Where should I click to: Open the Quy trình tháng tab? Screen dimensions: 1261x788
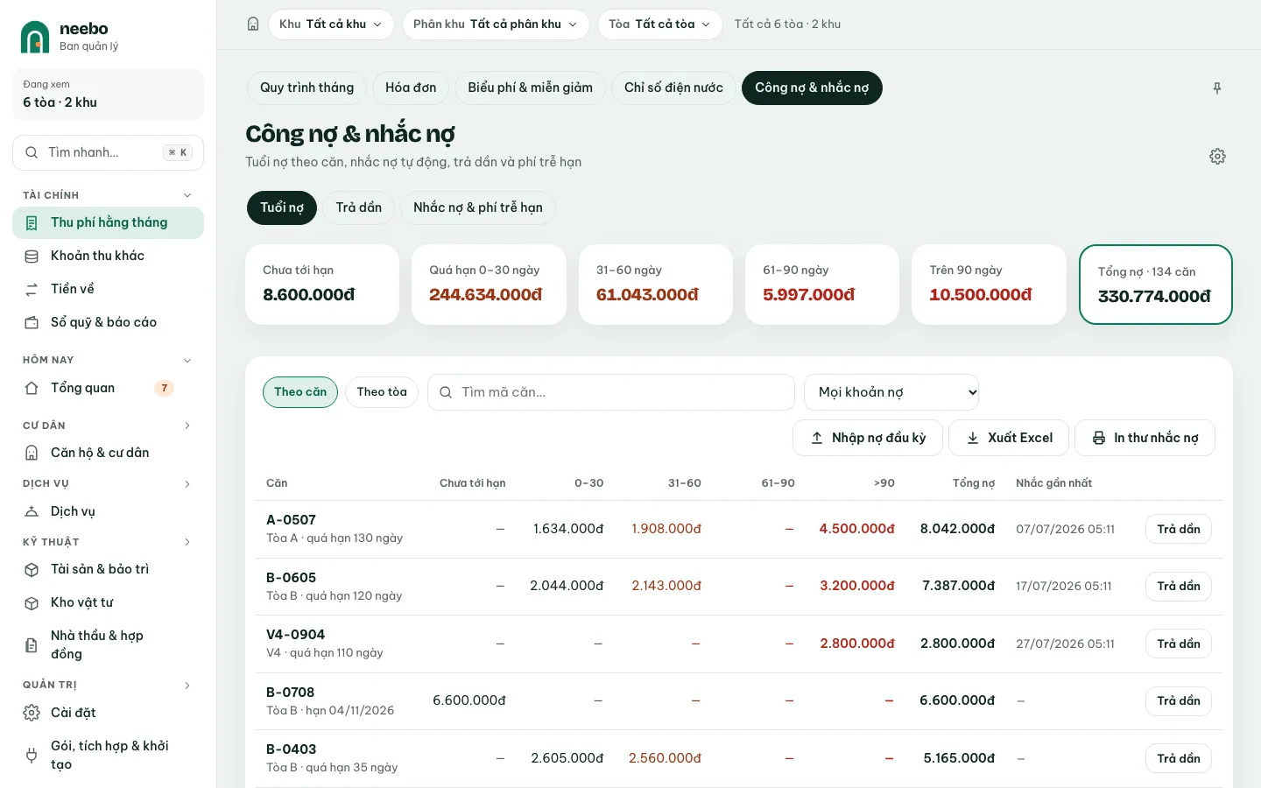[x=307, y=88]
